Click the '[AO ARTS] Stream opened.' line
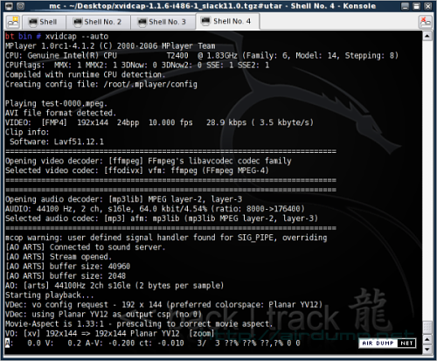The image size is (437, 361). pos(59,257)
